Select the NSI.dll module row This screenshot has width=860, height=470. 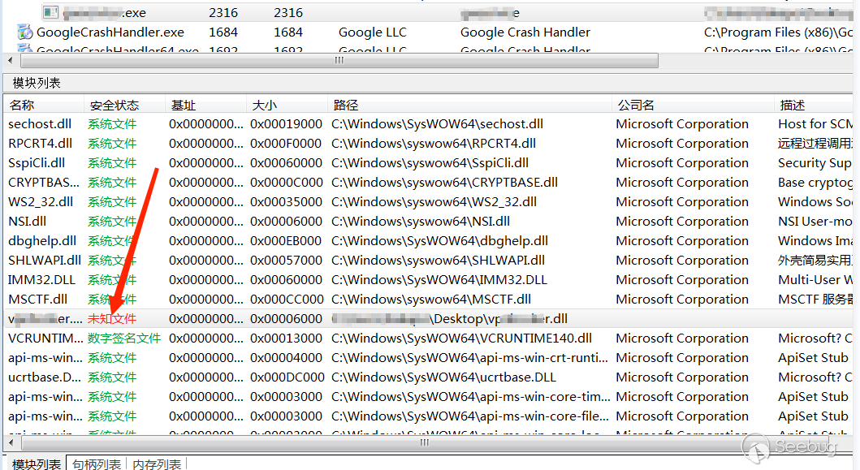(428, 222)
